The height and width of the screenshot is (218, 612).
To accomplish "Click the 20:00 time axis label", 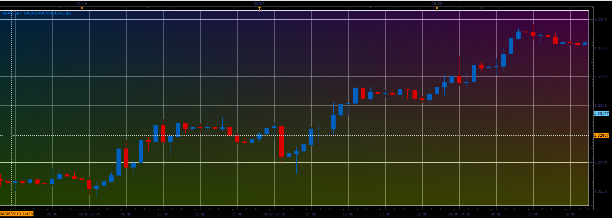I will [52, 214].
